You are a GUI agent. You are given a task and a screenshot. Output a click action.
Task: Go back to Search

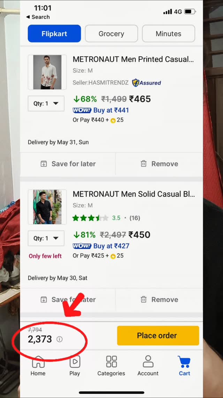point(38,17)
